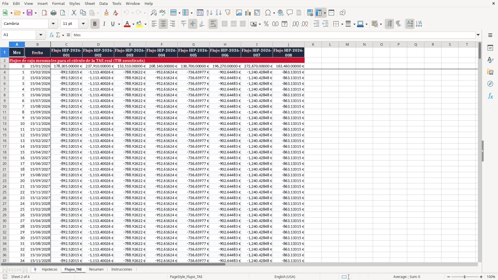This screenshot has height=280, width=498.
Task: Insert a hyperlink
Action: point(281,13)
